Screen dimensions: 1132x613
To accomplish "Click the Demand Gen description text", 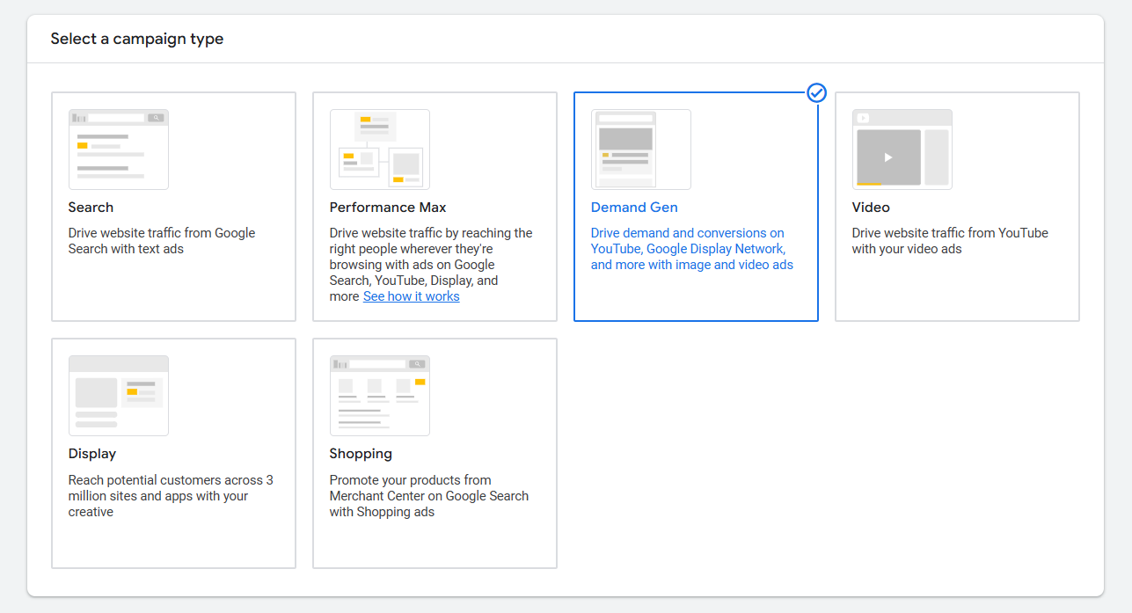I will click(x=691, y=249).
